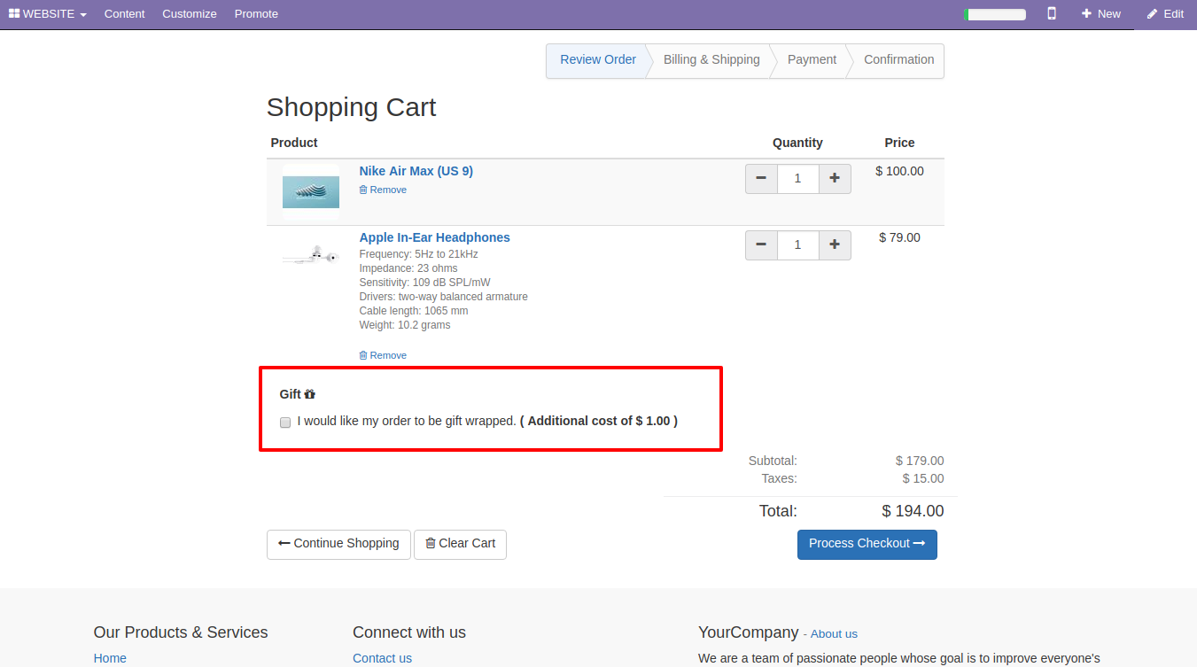Click Continue Shopping button
Viewport: 1197px width, 667px height.
pos(338,544)
